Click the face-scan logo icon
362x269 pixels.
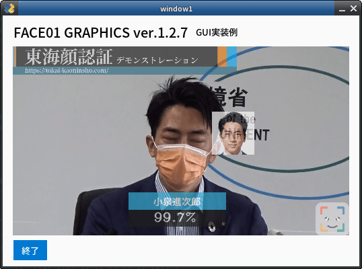[x=332, y=219]
